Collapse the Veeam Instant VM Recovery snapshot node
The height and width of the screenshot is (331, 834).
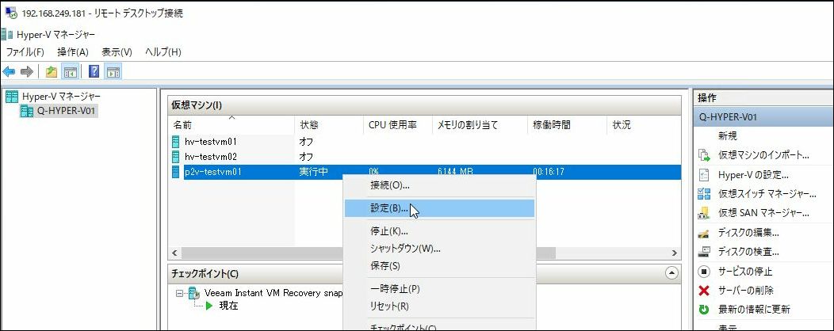pos(181,293)
